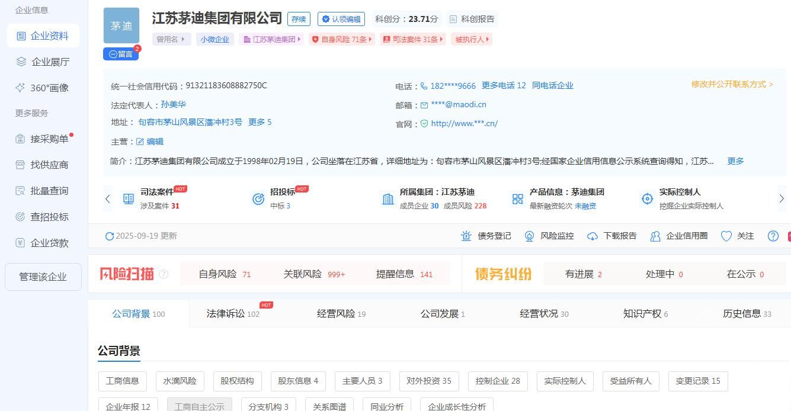Open 产品信息:茅迪集团 card
The height and width of the screenshot is (411, 791).
pyautogui.click(x=558, y=198)
